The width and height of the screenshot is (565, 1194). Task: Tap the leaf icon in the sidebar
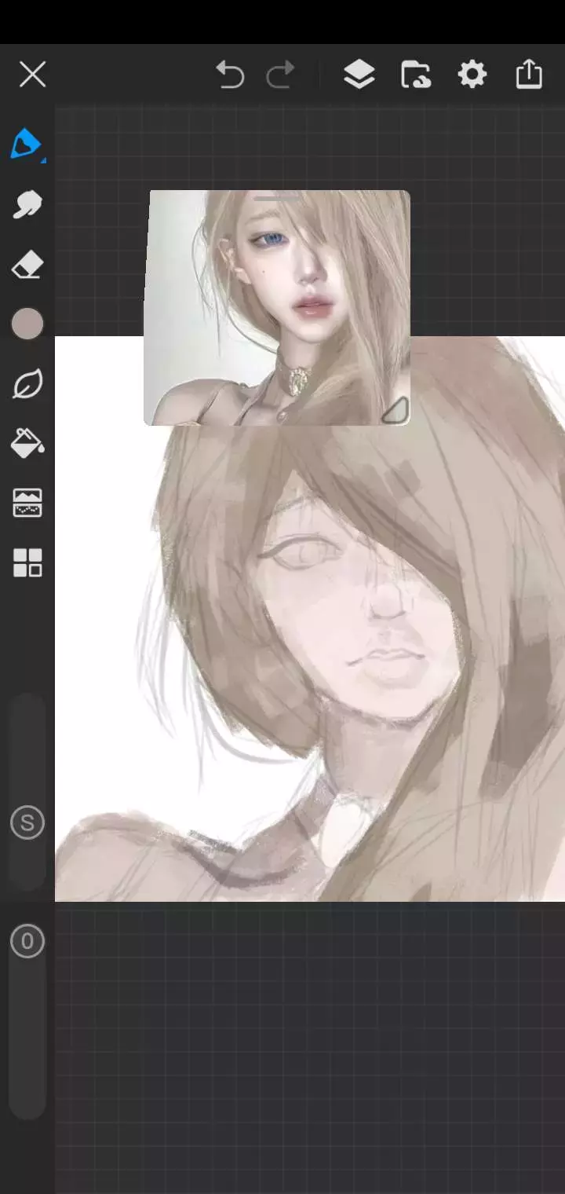coord(27,384)
